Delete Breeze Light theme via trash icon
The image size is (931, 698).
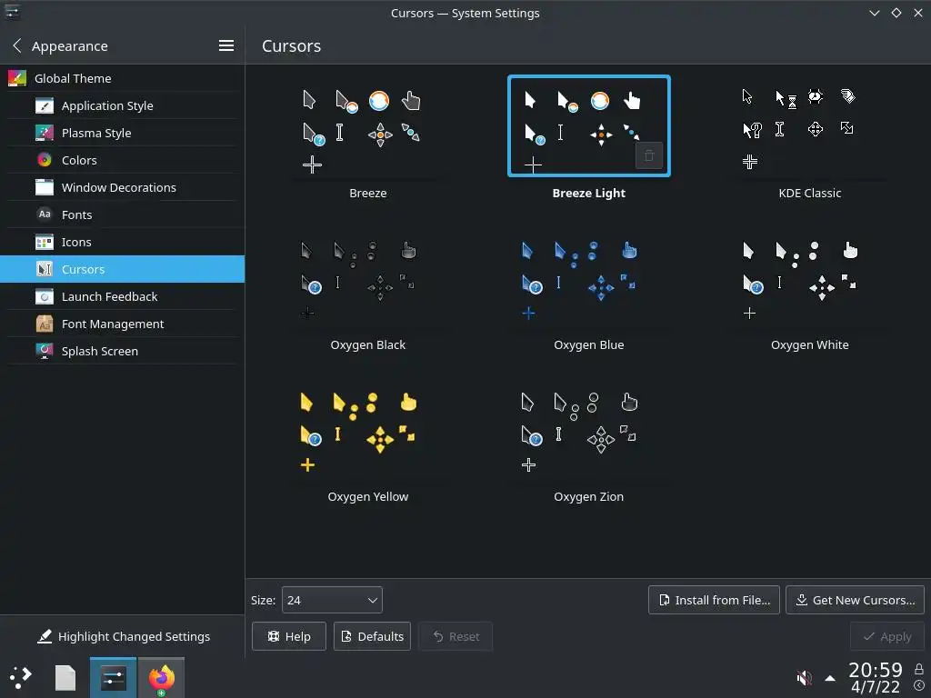pyautogui.click(x=649, y=155)
